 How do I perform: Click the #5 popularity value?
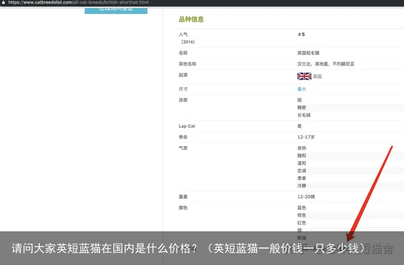(301, 34)
